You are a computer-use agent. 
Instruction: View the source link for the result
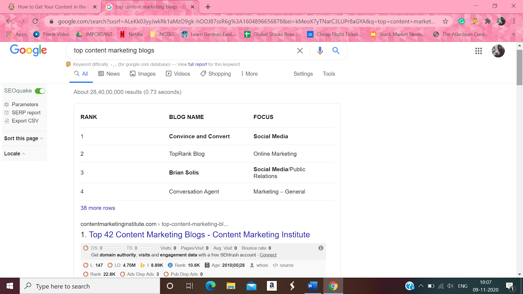283,265
